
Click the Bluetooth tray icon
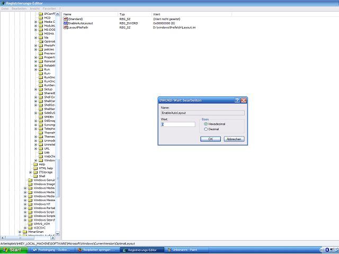[x=327, y=250]
